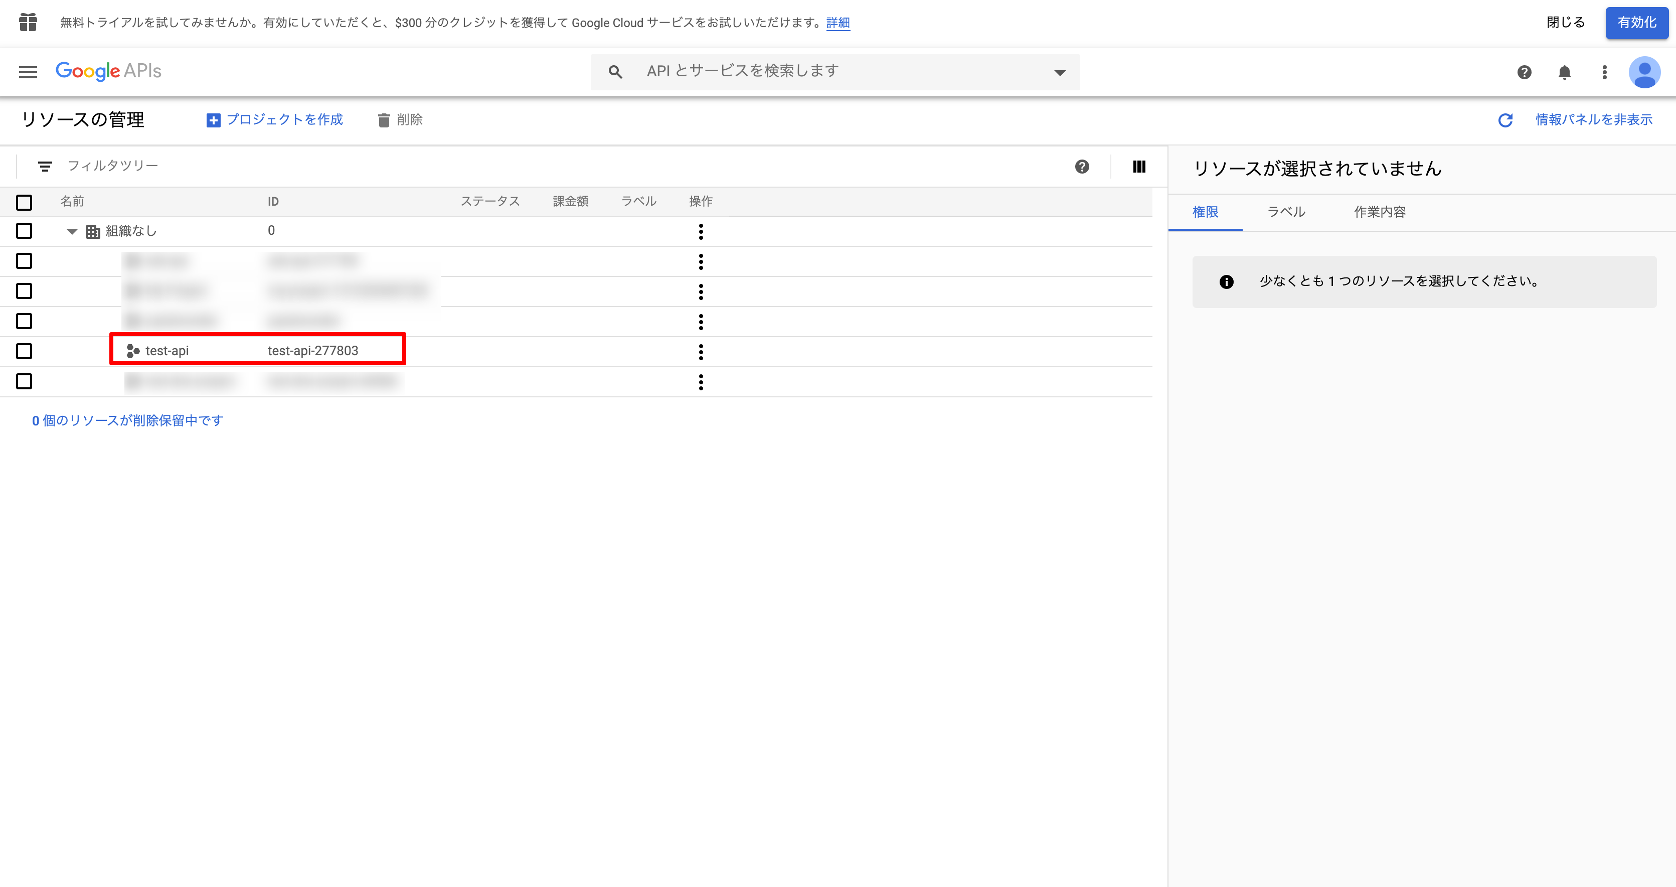The height and width of the screenshot is (887, 1676).
Task: Open the help question mark in the top bar
Action: (x=1525, y=72)
